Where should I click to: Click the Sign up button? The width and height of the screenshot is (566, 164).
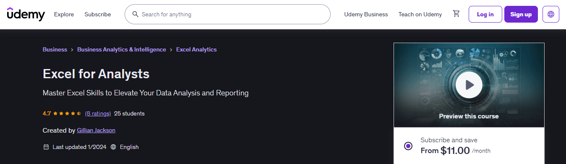(521, 14)
